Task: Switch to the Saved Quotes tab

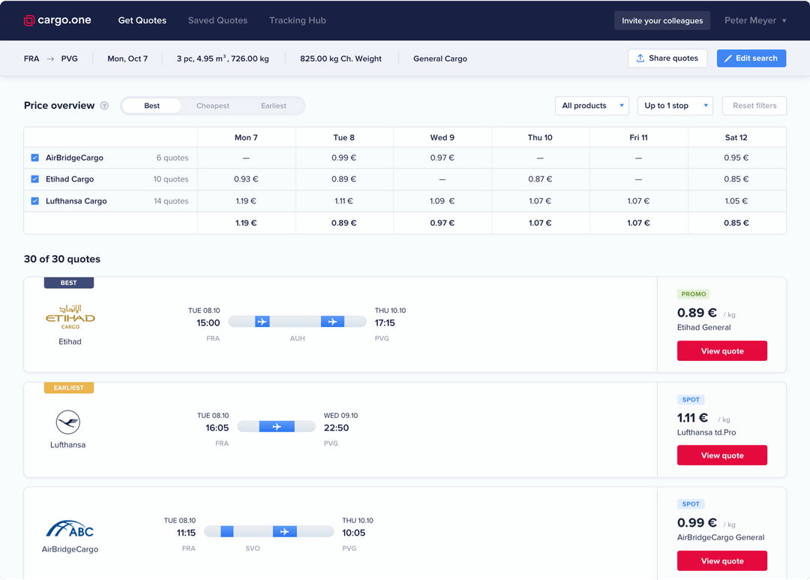Action: tap(217, 20)
